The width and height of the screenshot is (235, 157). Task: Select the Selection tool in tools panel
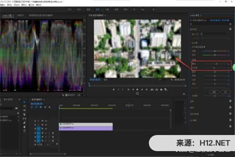tap(24, 102)
